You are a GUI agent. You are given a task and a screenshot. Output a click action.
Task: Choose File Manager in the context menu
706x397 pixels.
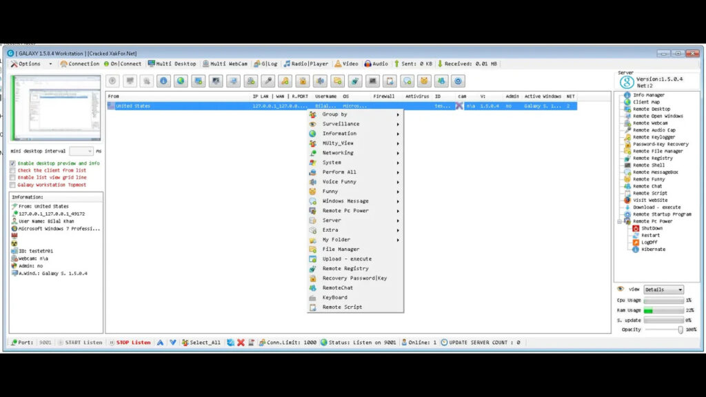pyautogui.click(x=355, y=250)
